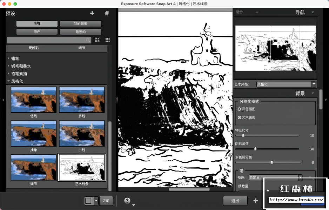Toggle the 之前 before-view button
Screen dimensions: 329x210
[x=106, y=201]
